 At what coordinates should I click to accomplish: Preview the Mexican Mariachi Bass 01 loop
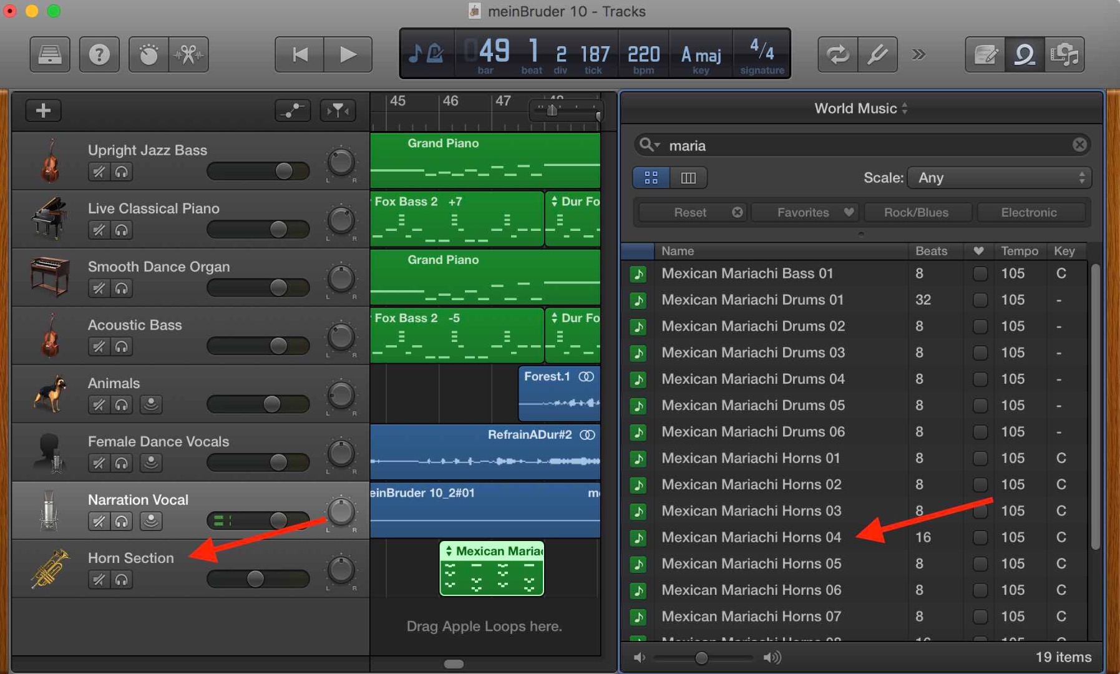click(x=638, y=273)
